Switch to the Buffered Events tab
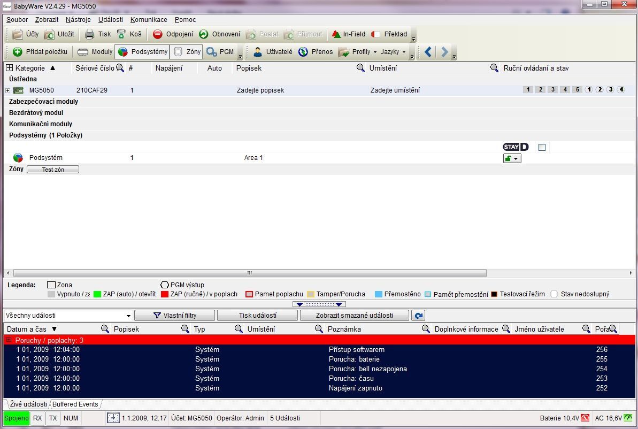The width and height of the screenshot is (638, 429). (75, 404)
